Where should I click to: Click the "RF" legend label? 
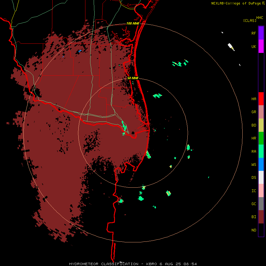(x=254, y=33)
